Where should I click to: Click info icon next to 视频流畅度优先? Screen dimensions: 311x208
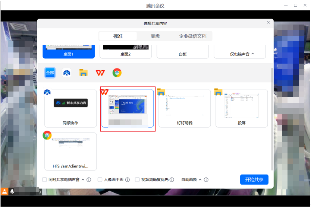point(172,180)
